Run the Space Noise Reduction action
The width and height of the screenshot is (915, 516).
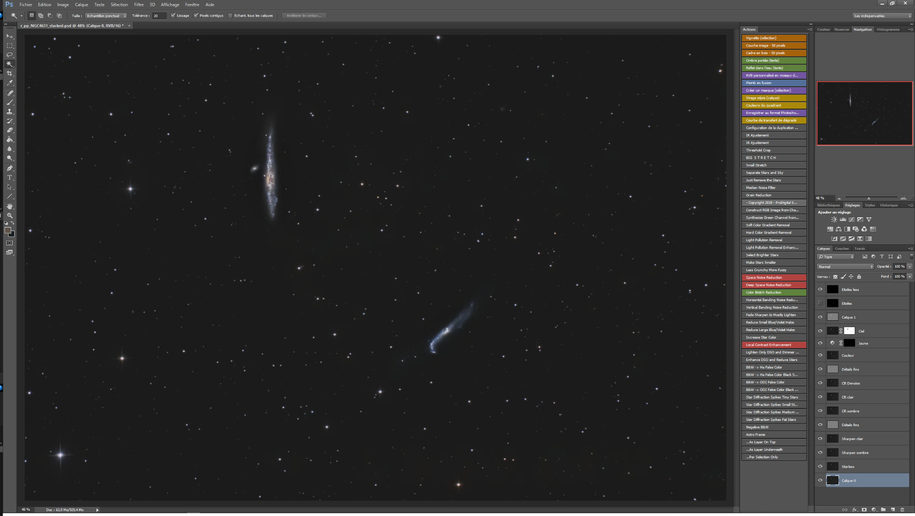pyautogui.click(x=774, y=277)
